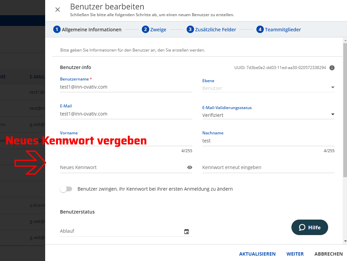This screenshot has width=347, height=261.
Task: Toggle force password change on first login
Action: pyautogui.click(x=66, y=189)
